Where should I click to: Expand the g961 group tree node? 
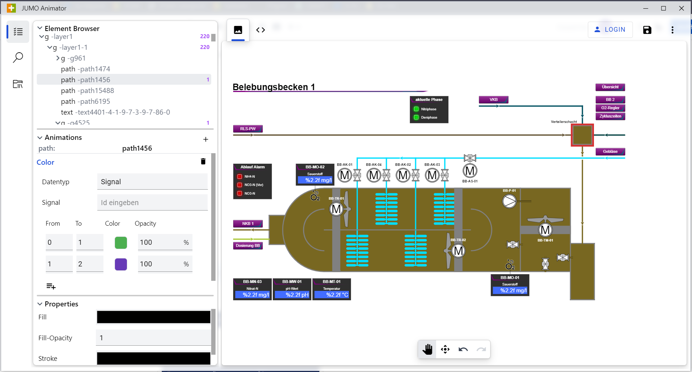[x=58, y=58]
